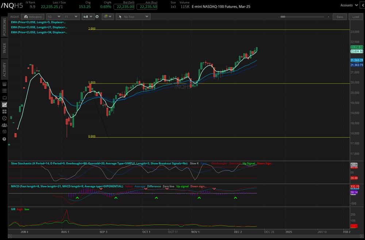
Task: Click the chart drawing icon in the sidebar
Action: (x=4, y=104)
